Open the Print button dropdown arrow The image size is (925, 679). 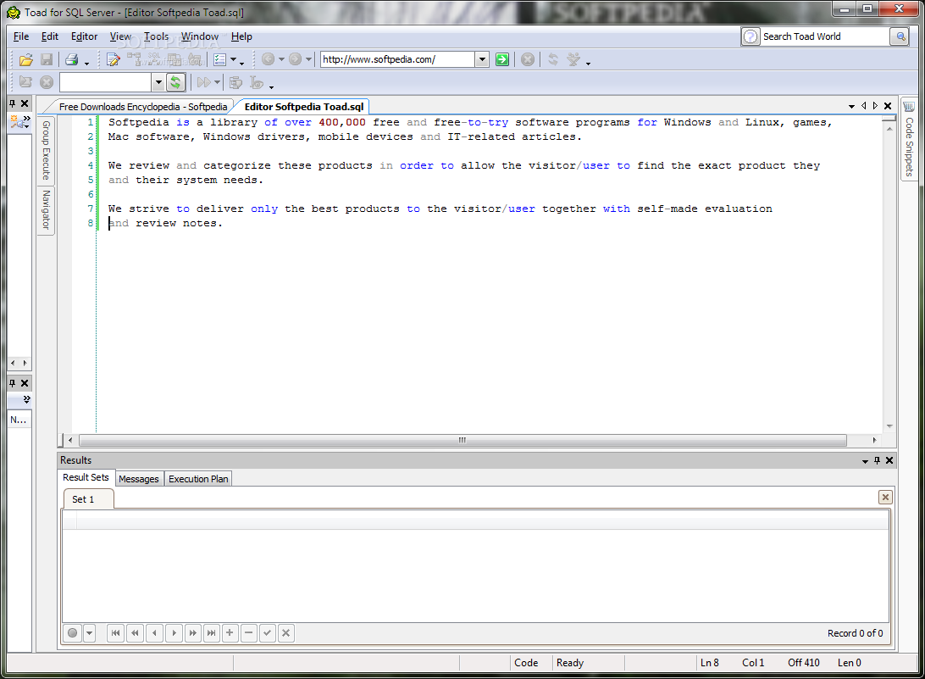tap(86, 64)
